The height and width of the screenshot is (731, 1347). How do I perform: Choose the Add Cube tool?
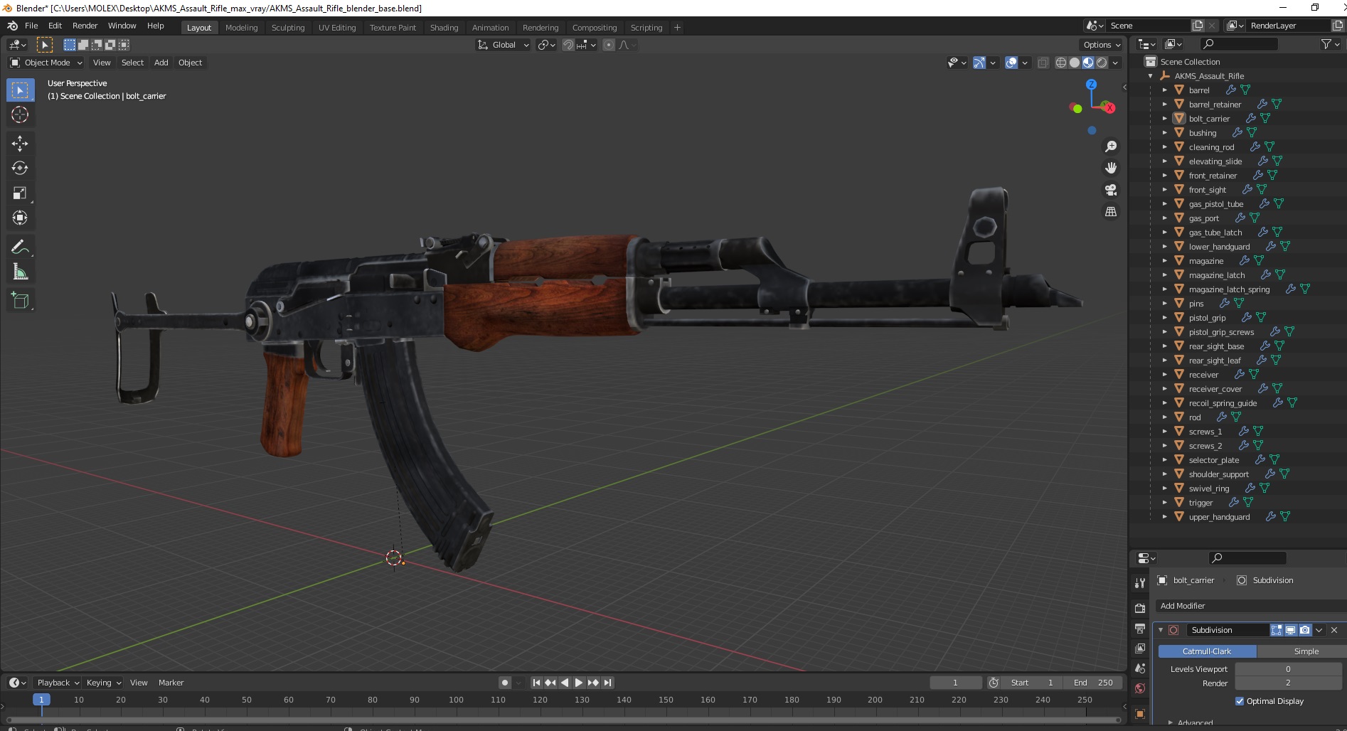tap(20, 301)
